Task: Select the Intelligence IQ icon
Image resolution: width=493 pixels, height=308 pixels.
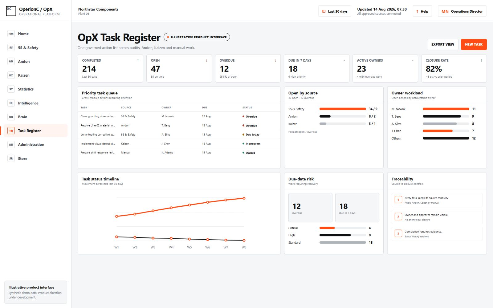Action: (11, 103)
